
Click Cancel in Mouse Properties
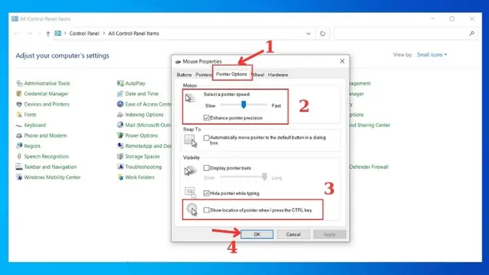[x=293, y=234]
